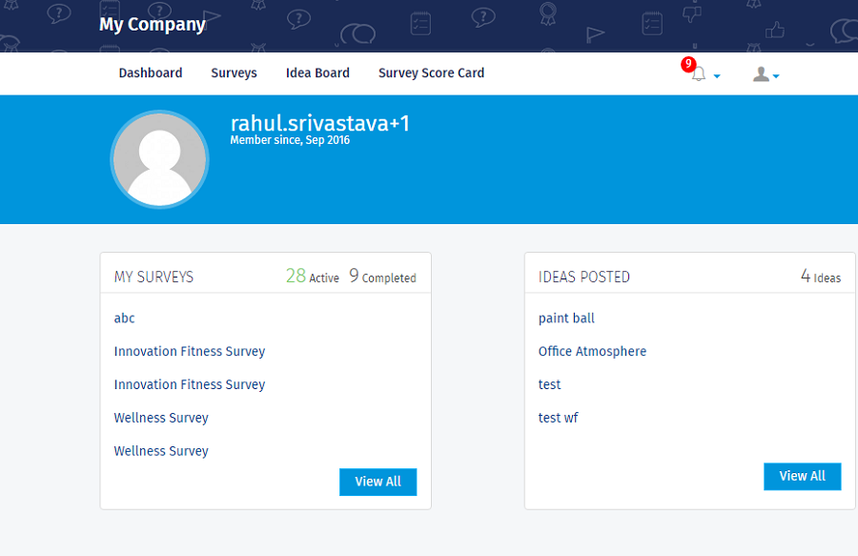Open the dropdown arrow beside the profile icon
The height and width of the screenshot is (556, 858).
pyautogui.click(x=776, y=77)
